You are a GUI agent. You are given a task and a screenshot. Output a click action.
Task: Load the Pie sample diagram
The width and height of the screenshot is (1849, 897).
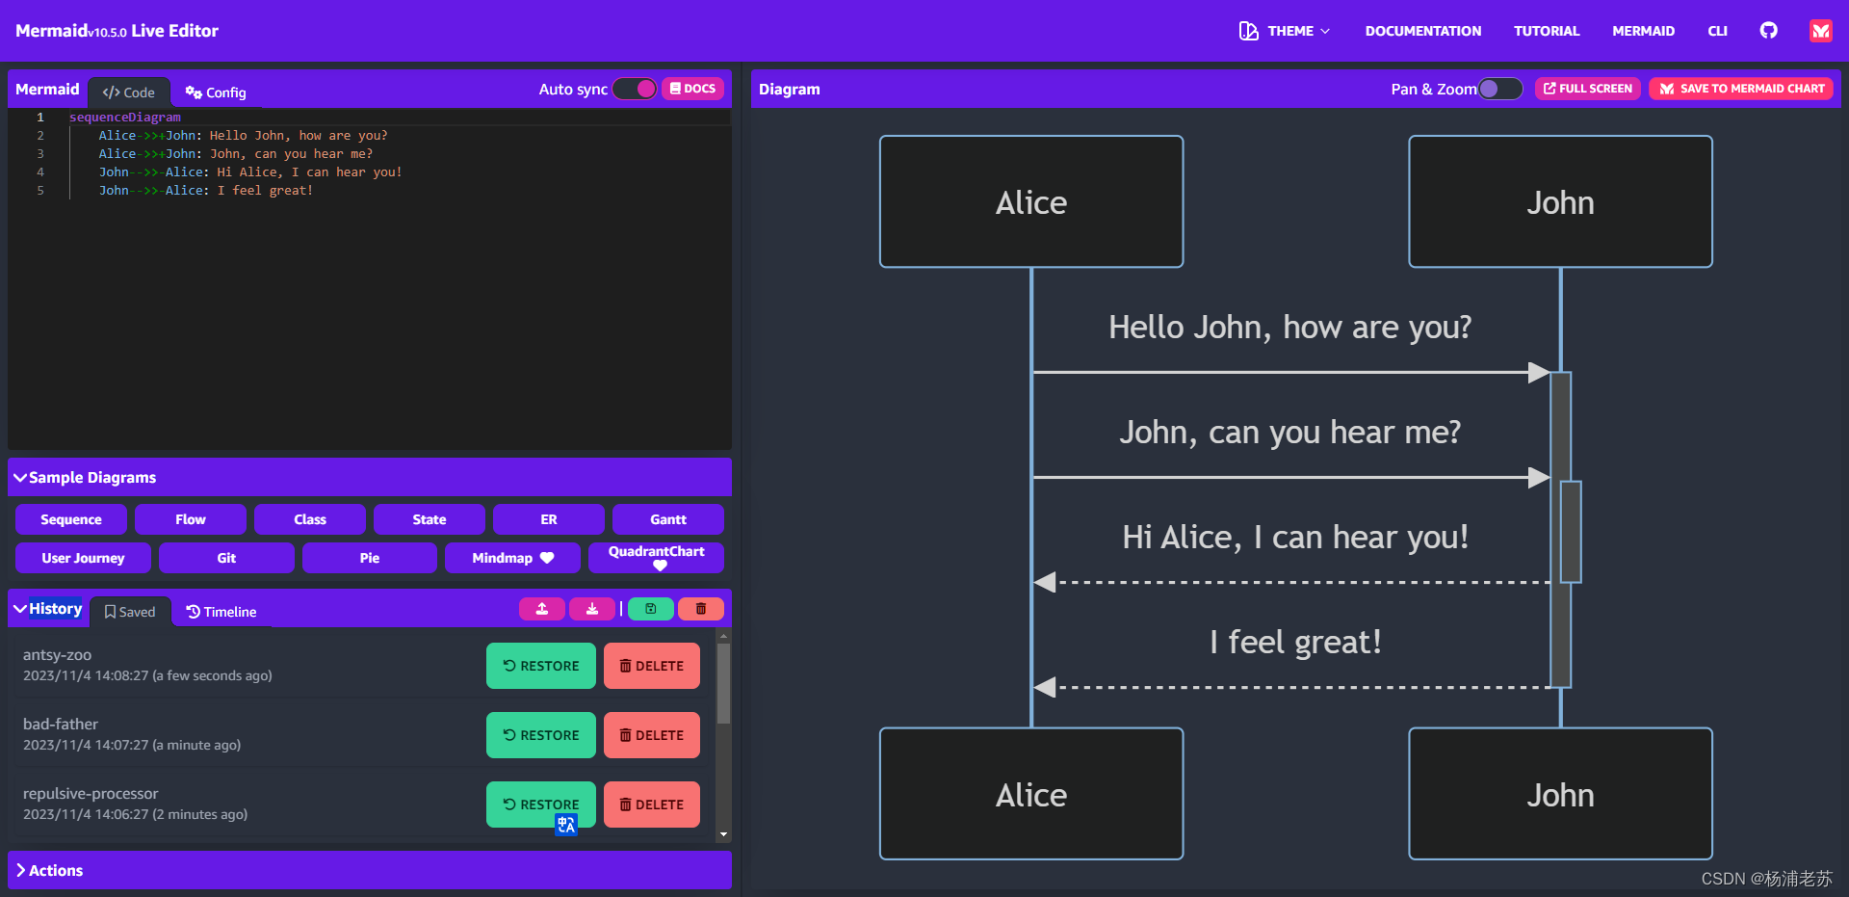click(x=370, y=558)
